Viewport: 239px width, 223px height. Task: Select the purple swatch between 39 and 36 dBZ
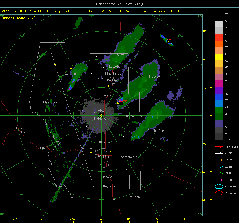coord(219,90)
